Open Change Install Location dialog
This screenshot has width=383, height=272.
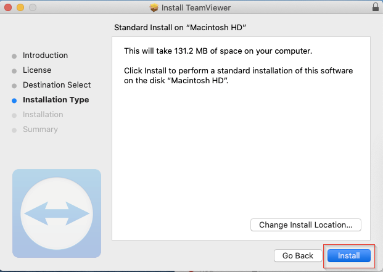(305, 225)
